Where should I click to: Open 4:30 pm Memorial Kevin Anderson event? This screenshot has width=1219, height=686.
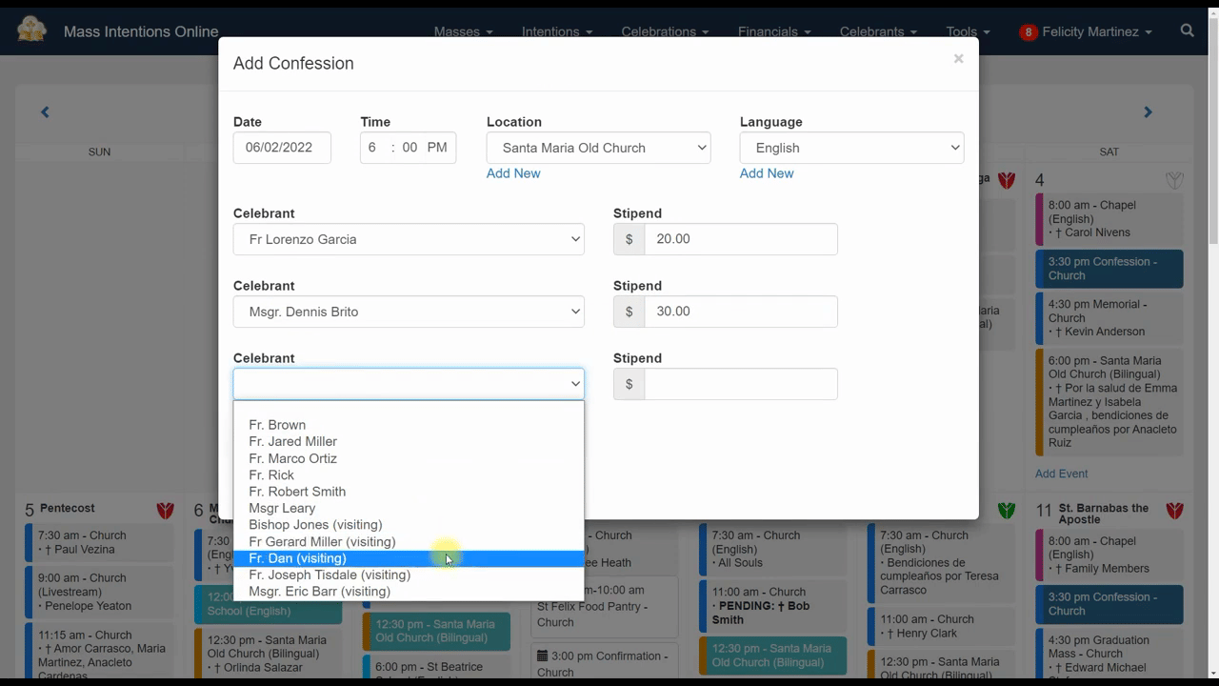pyautogui.click(x=1109, y=318)
